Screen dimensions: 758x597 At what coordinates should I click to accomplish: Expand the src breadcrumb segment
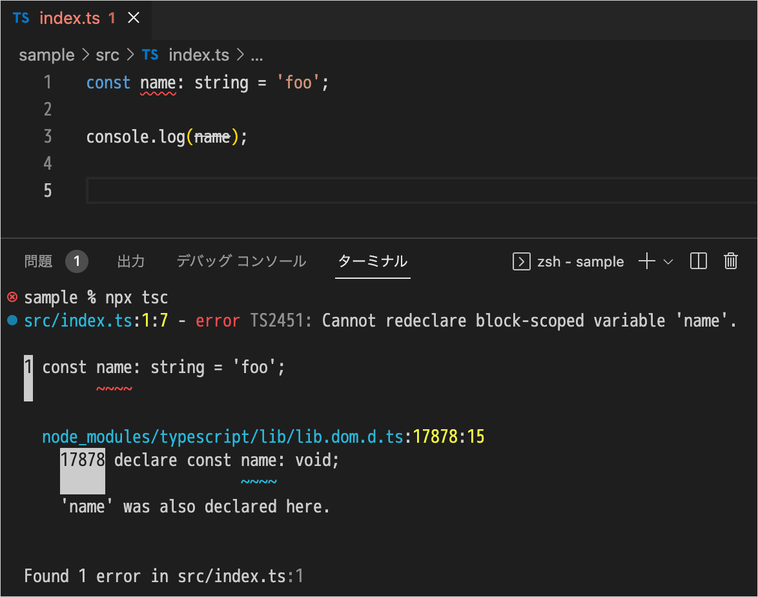[107, 56]
